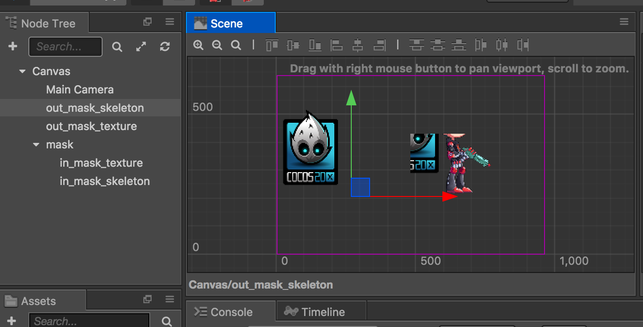The image size is (643, 327).
Task: Refresh the Node Tree panel
Action: (x=165, y=47)
